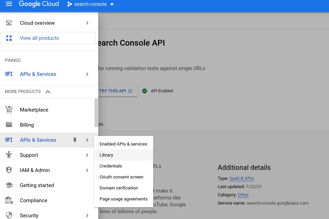329x219 pixels.
Task: Click the Google Cloud logo
Action: [x=39, y=4]
